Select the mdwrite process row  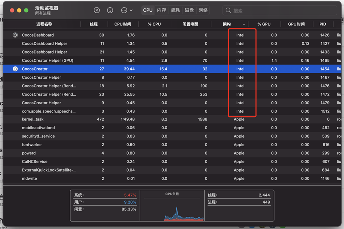point(172,179)
